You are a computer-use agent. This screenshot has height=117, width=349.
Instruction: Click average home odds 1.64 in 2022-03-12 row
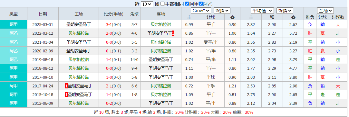coord(251,33)
